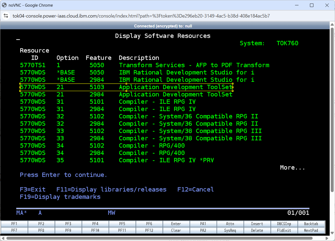Select the Transform Services - AFP to PDF row
335x241 pixels.
144,65
